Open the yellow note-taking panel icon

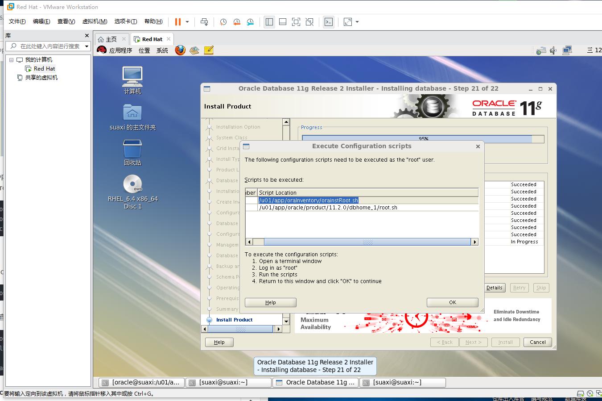coord(209,50)
